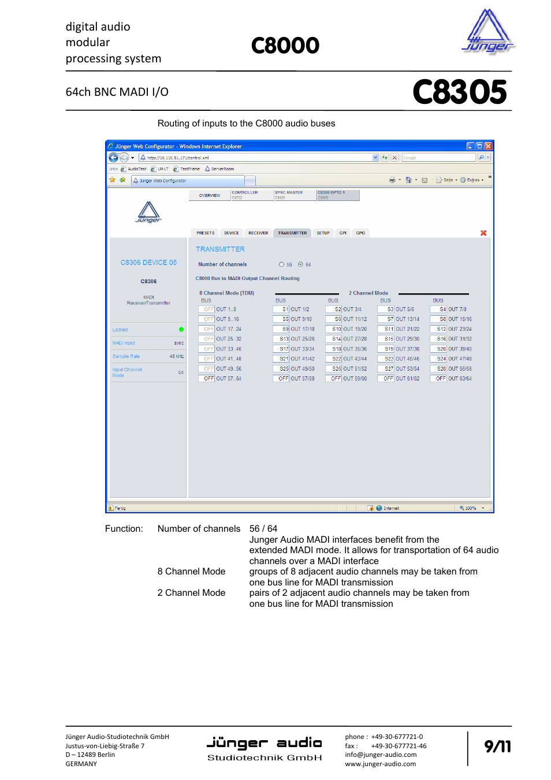
Task: Click the Add to Favorites icon
Action: (x=122, y=180)
